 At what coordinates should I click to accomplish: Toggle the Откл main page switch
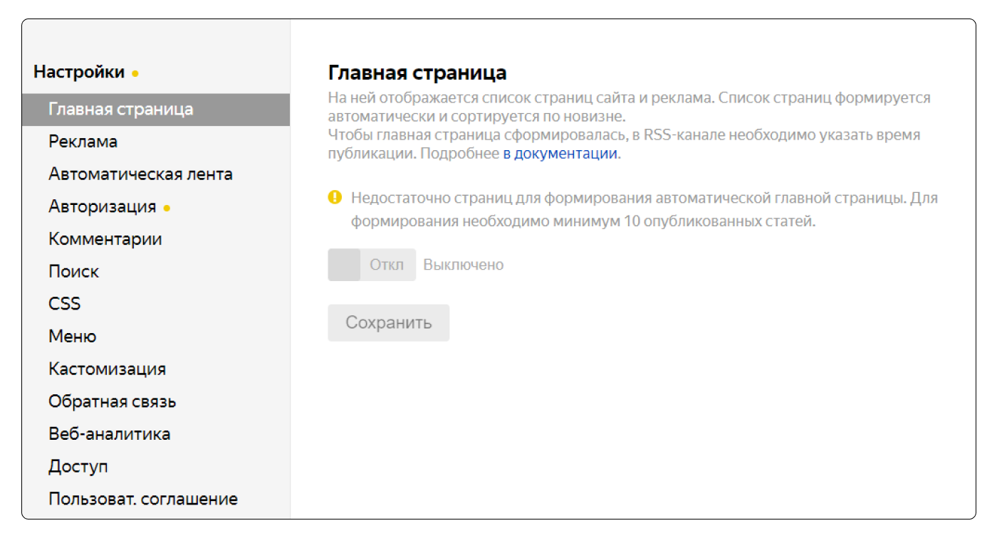pos(372,265)
